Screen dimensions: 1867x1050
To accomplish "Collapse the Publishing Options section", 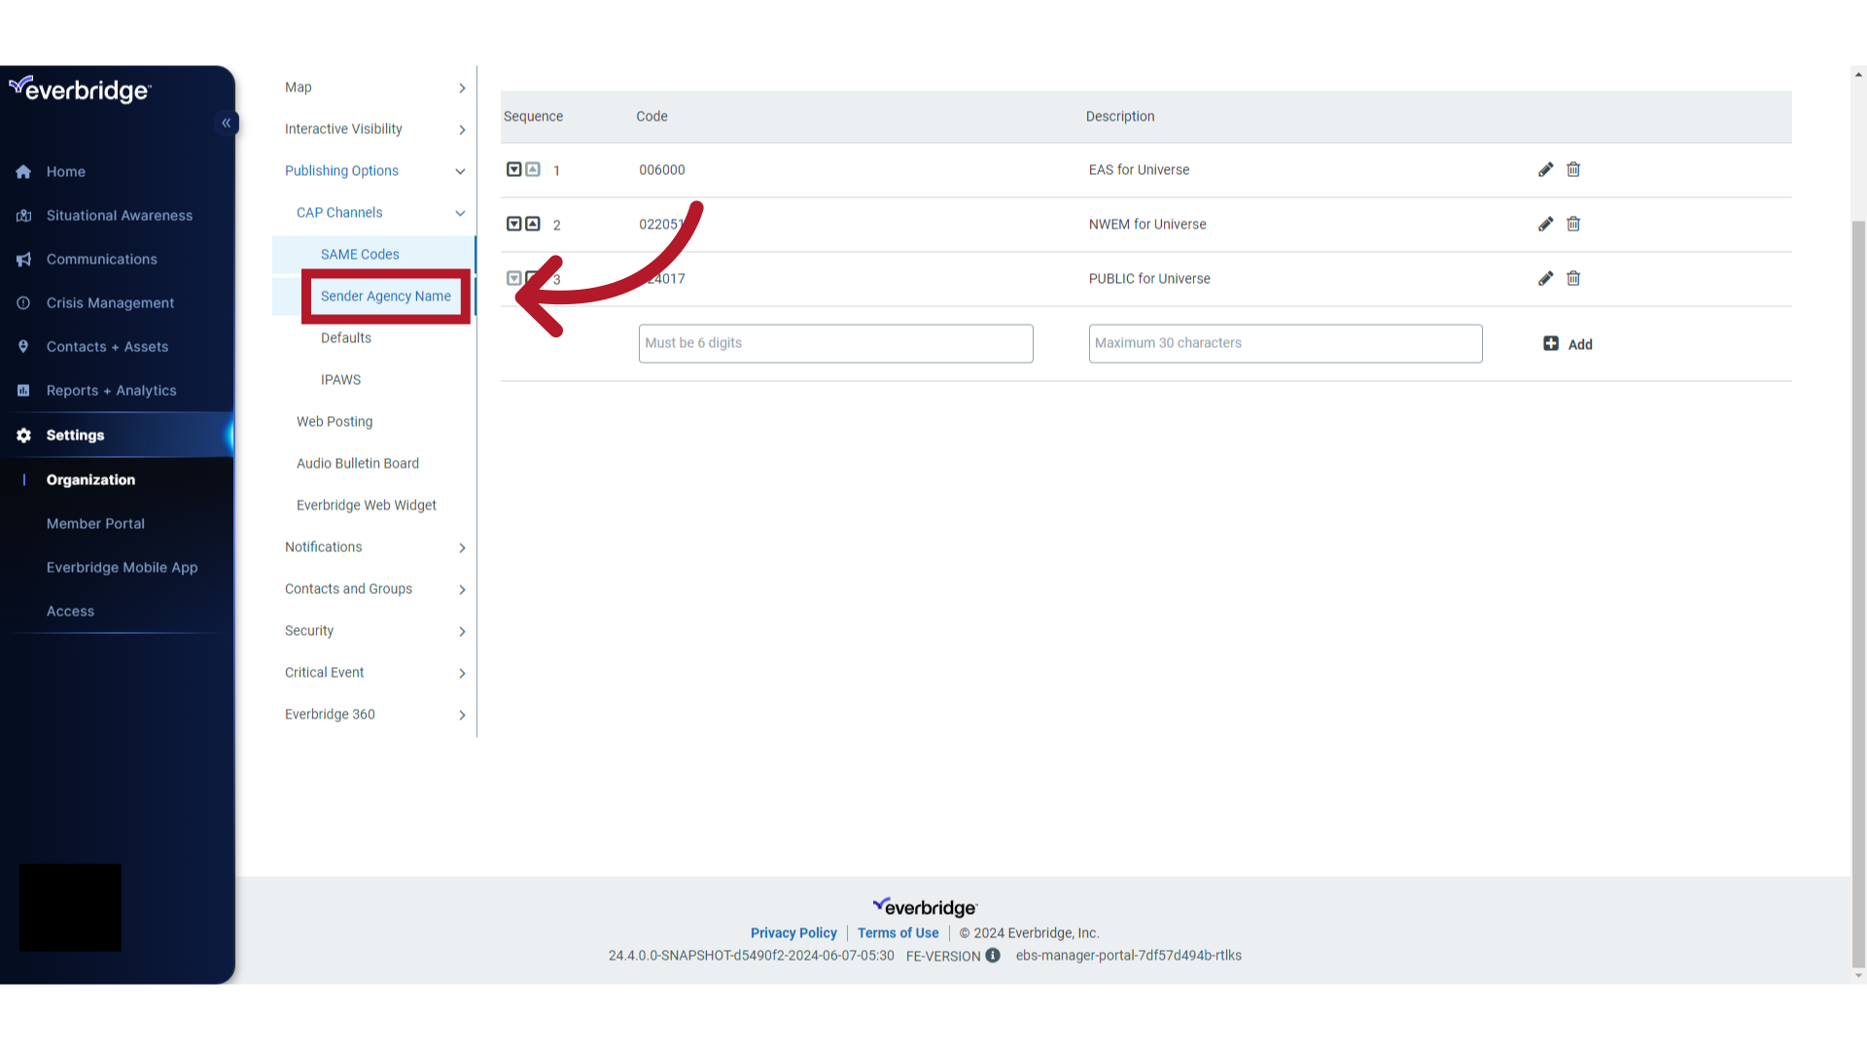I will [341, 170].
